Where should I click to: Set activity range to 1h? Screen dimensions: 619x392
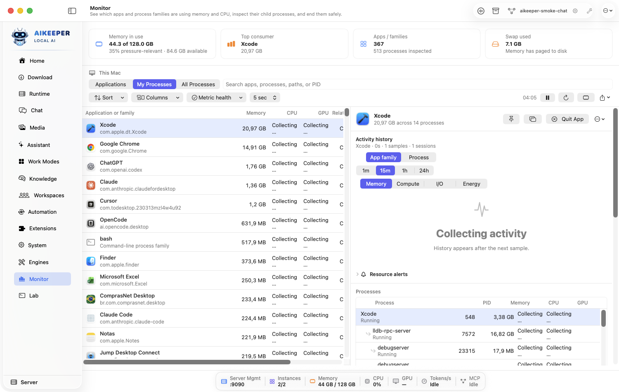tap(404, 170)
